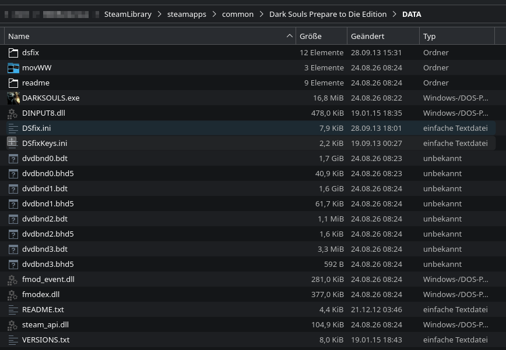Click the 3 Elemente size cell
This screenshot has height=350, width=506.
tap(324, 67)
